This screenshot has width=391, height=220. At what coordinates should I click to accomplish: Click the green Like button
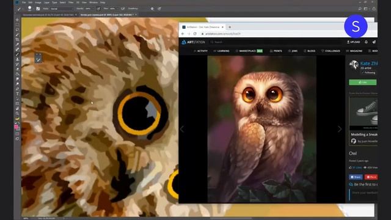tap(362, 82)
